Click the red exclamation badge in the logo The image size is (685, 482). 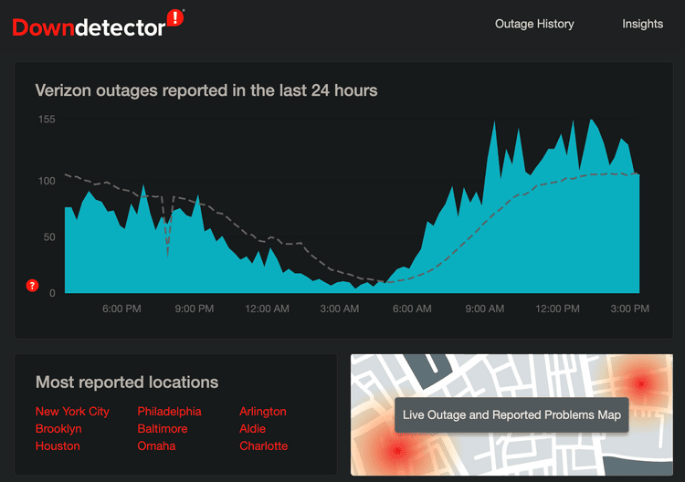click(177, 18)
